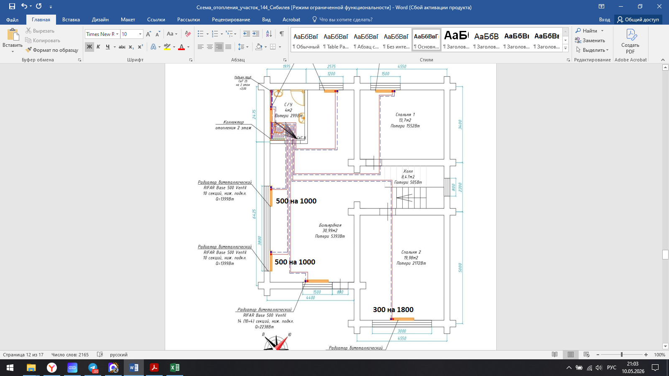
Task: Toggle the show paragraph marks icon
Action: tap(281, 34)
